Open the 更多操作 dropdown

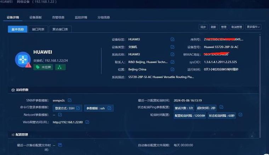[253, 27]
